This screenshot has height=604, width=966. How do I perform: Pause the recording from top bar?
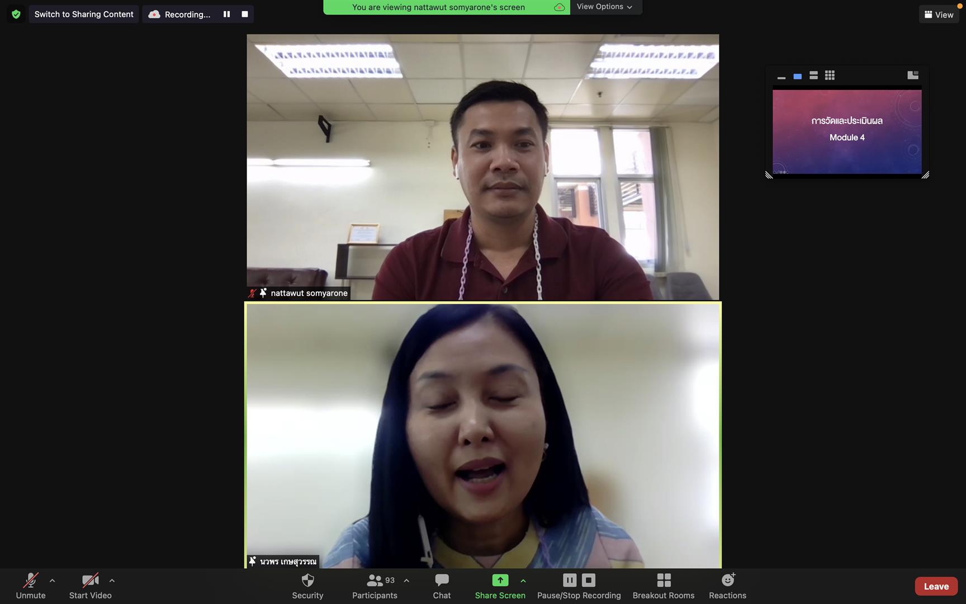[x=226, y=14]
